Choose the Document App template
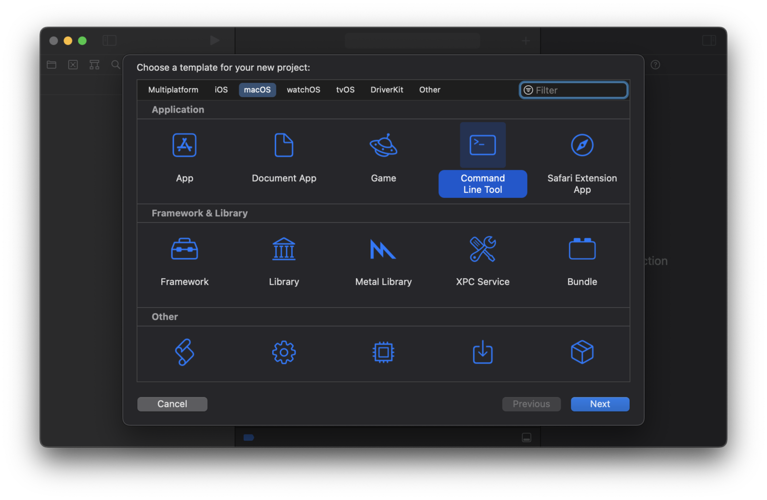 (x=284, y=146)
